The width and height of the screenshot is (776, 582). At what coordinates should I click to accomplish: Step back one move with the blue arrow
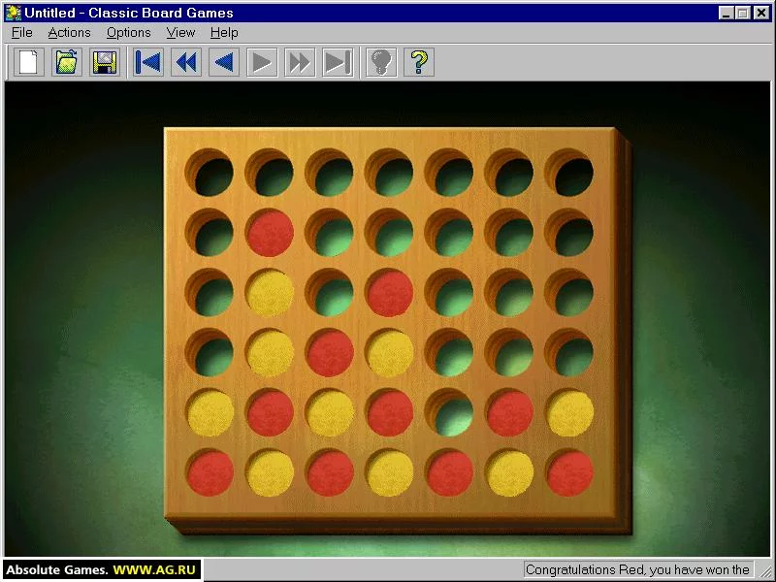[x=224, y=62]
